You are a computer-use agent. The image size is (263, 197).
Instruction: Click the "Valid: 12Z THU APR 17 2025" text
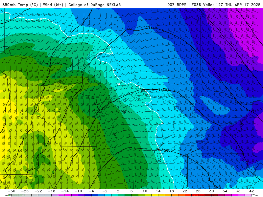coord(232,5)
